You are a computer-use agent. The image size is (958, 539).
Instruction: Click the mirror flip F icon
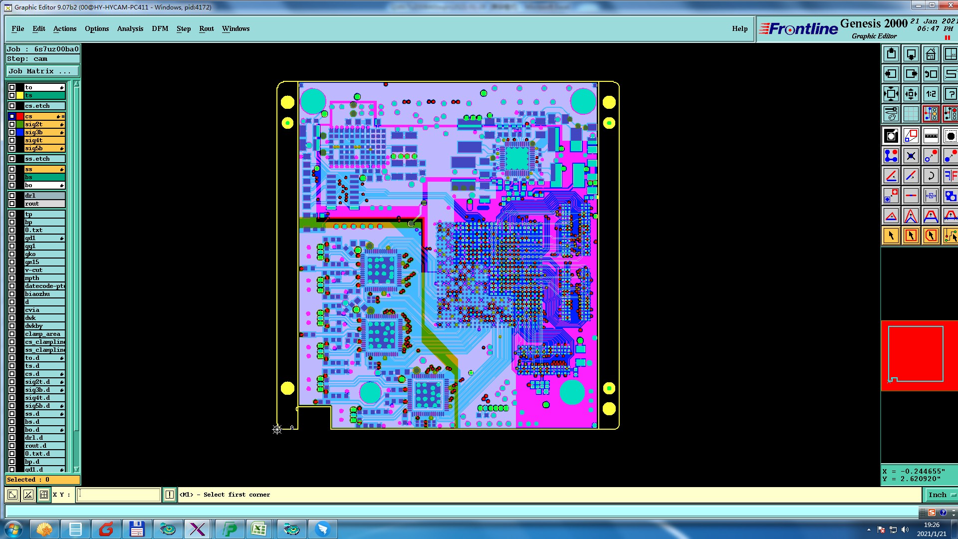tap(950, 176)
